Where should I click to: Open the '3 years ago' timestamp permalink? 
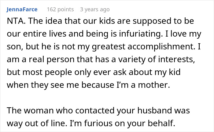pyautogui.click(x=94, y=9)
